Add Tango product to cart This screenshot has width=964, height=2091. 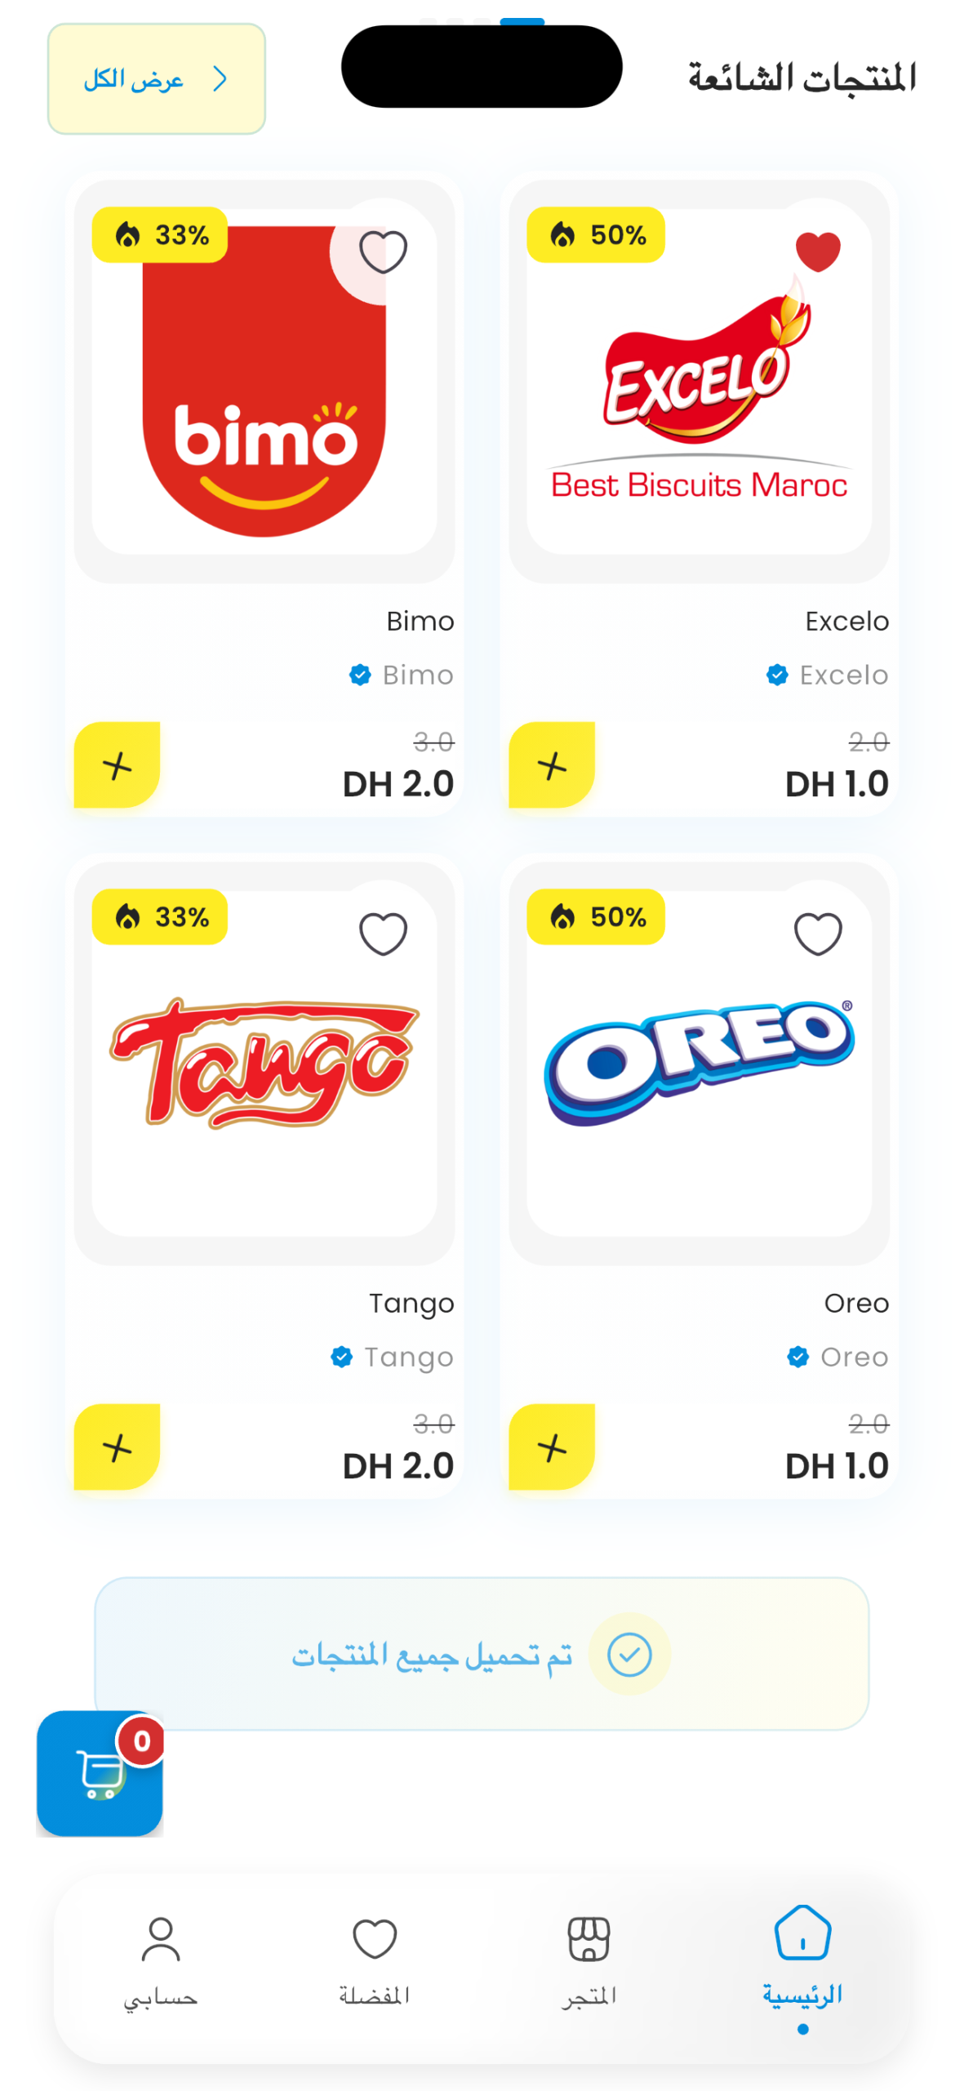tap(117, 1447)
